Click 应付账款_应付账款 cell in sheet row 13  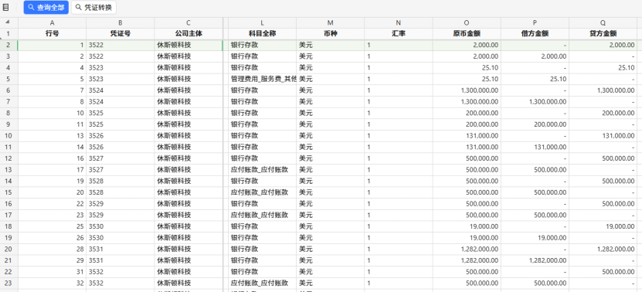[x=263, y=169]
